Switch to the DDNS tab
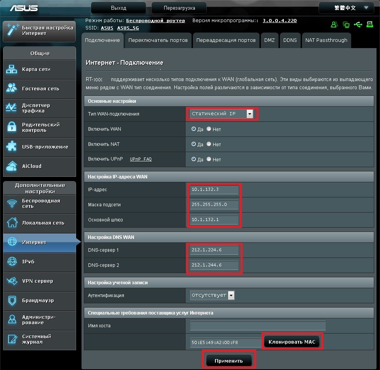 290,40
